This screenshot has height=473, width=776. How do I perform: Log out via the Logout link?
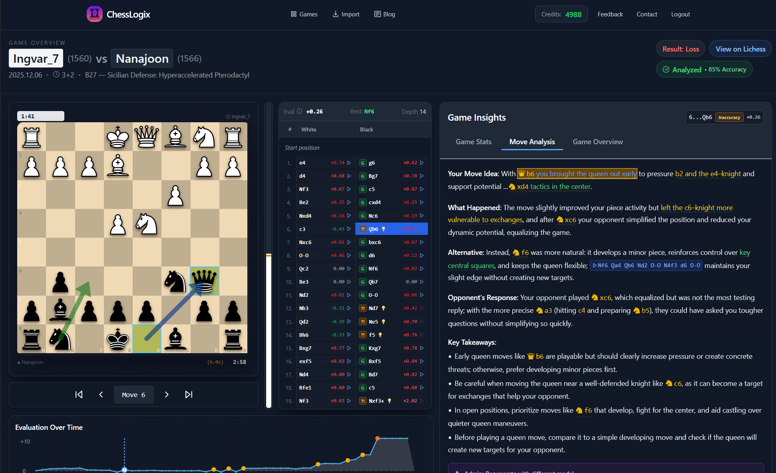pos(680,14)
